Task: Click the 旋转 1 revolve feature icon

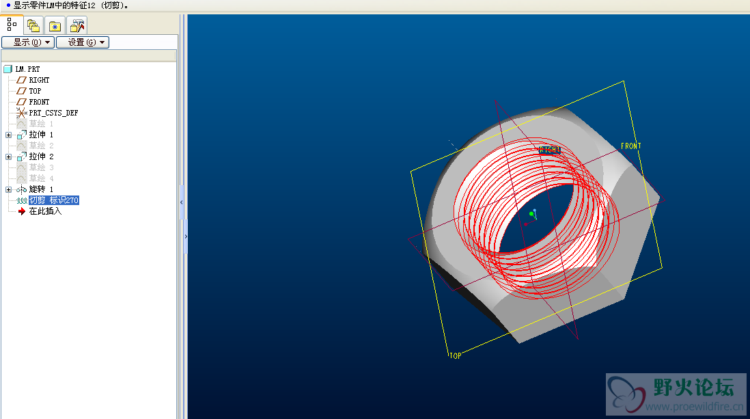Action: pyautogui.click(x=22, y=189)
